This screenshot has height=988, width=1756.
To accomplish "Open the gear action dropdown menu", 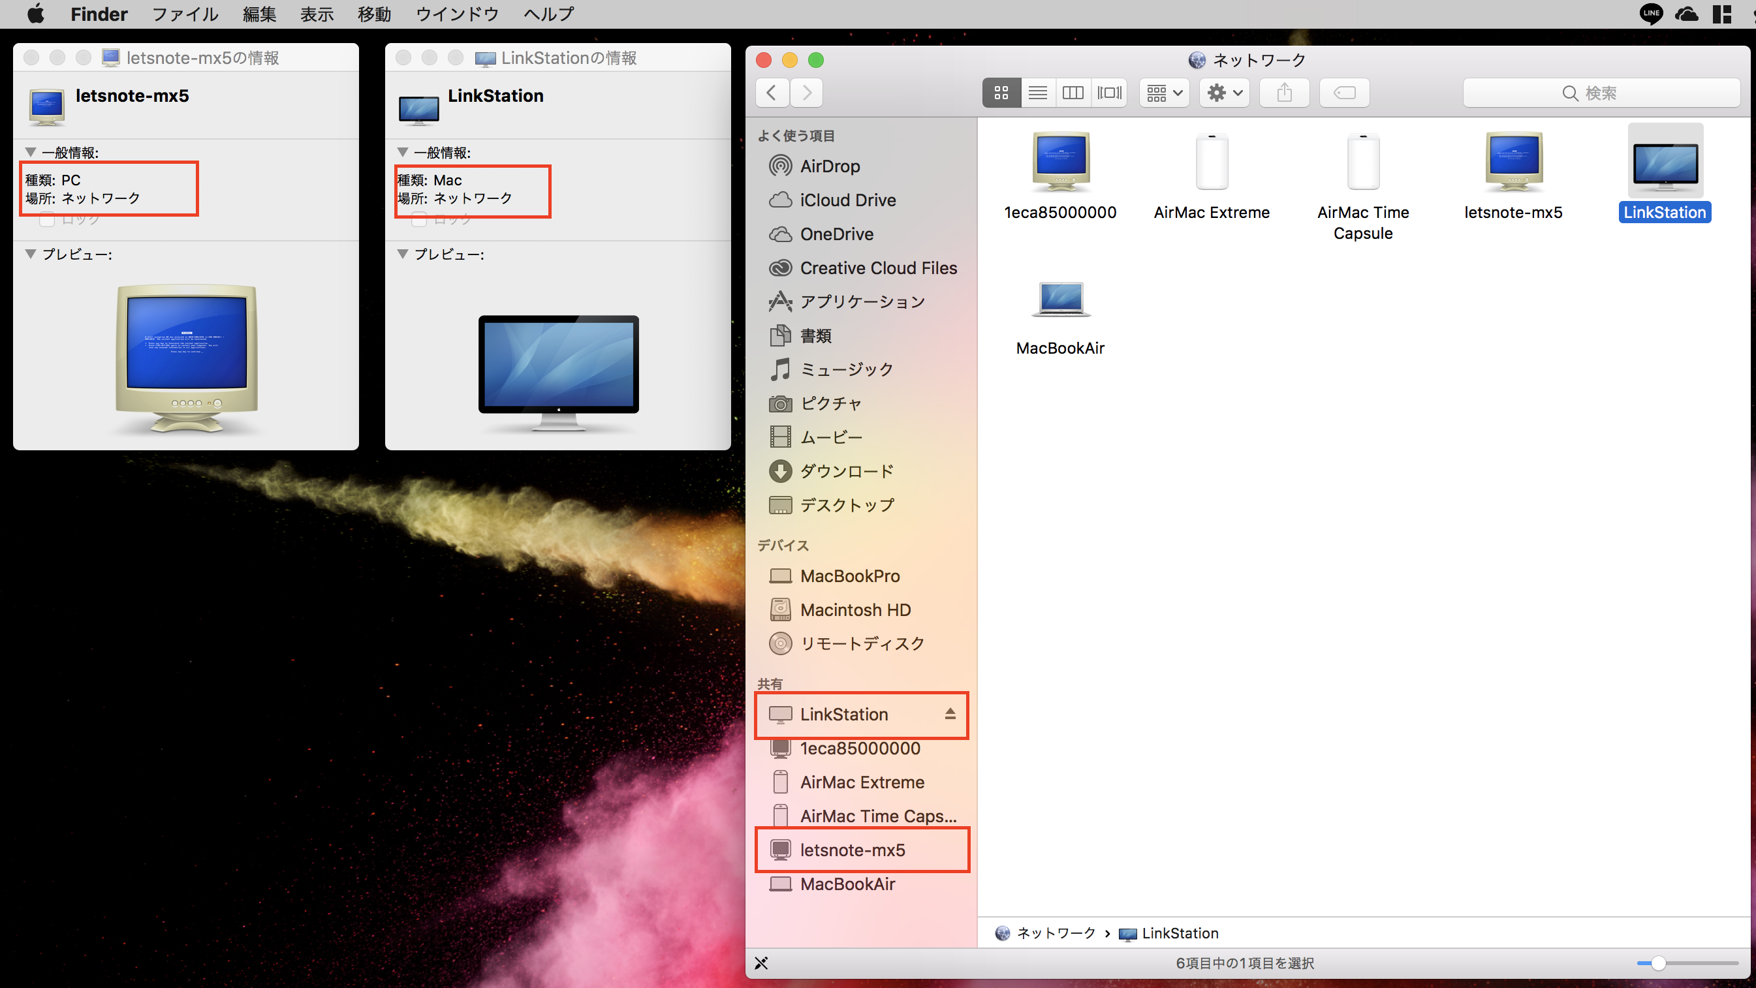I will pos(1224,93).
